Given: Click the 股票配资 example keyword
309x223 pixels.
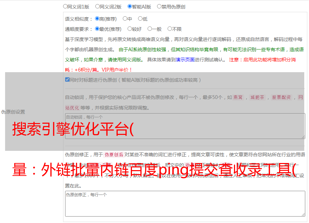Looking at the screenshot, I should [282, 97].
